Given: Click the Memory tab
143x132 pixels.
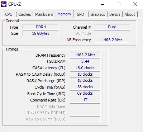Looking at the screenshot, I should coord(64,14).
